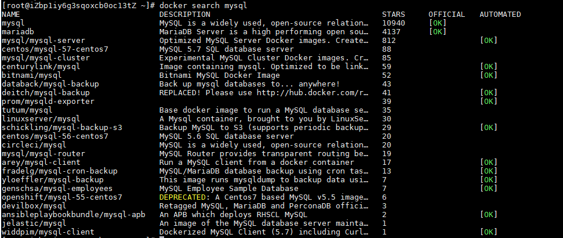This screenshot has width=563, height=238.
Task: Click description 'MySQL 5.7 SQL database server'
Action: (227, 49)
